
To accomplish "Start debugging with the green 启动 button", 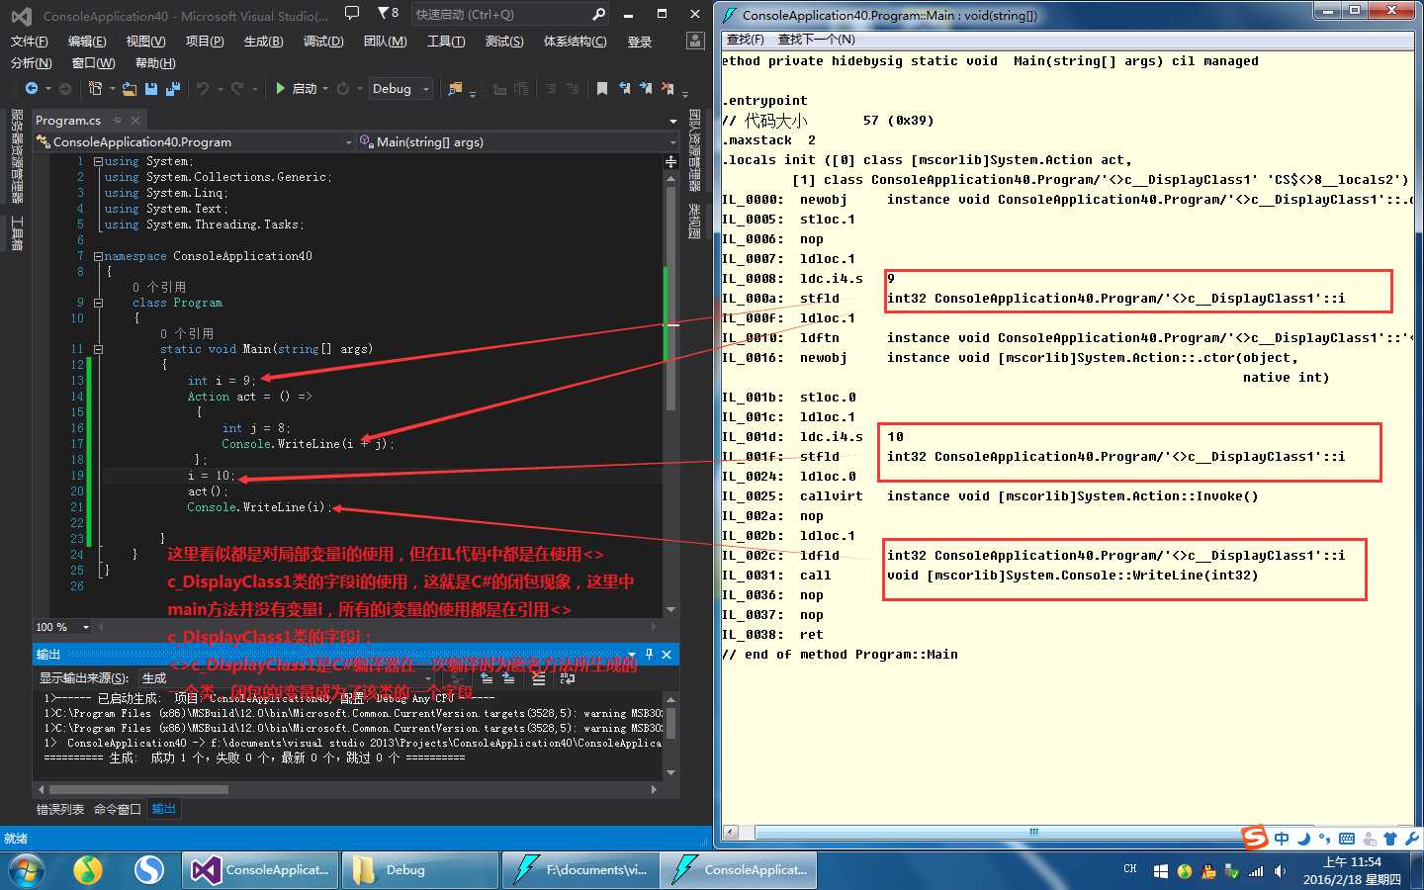I will [x=296, y=89].
